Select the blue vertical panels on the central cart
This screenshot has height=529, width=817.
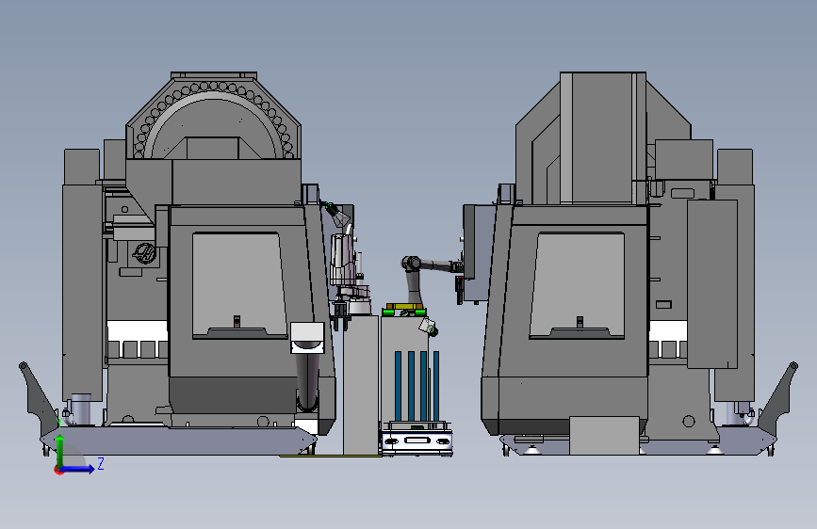tap(417, 386)
